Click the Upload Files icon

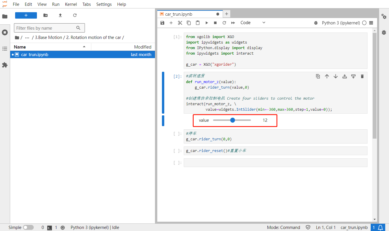[60, 15]
